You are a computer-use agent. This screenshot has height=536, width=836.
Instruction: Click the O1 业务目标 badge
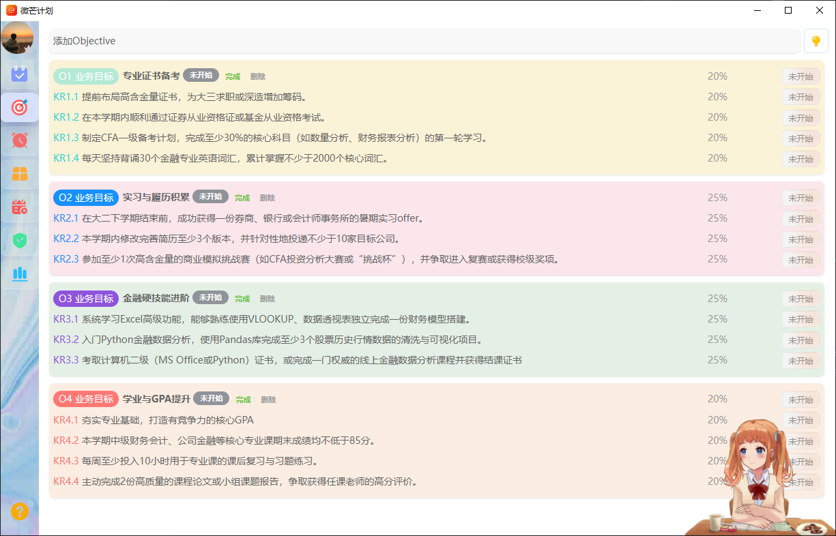pos(86,76)
